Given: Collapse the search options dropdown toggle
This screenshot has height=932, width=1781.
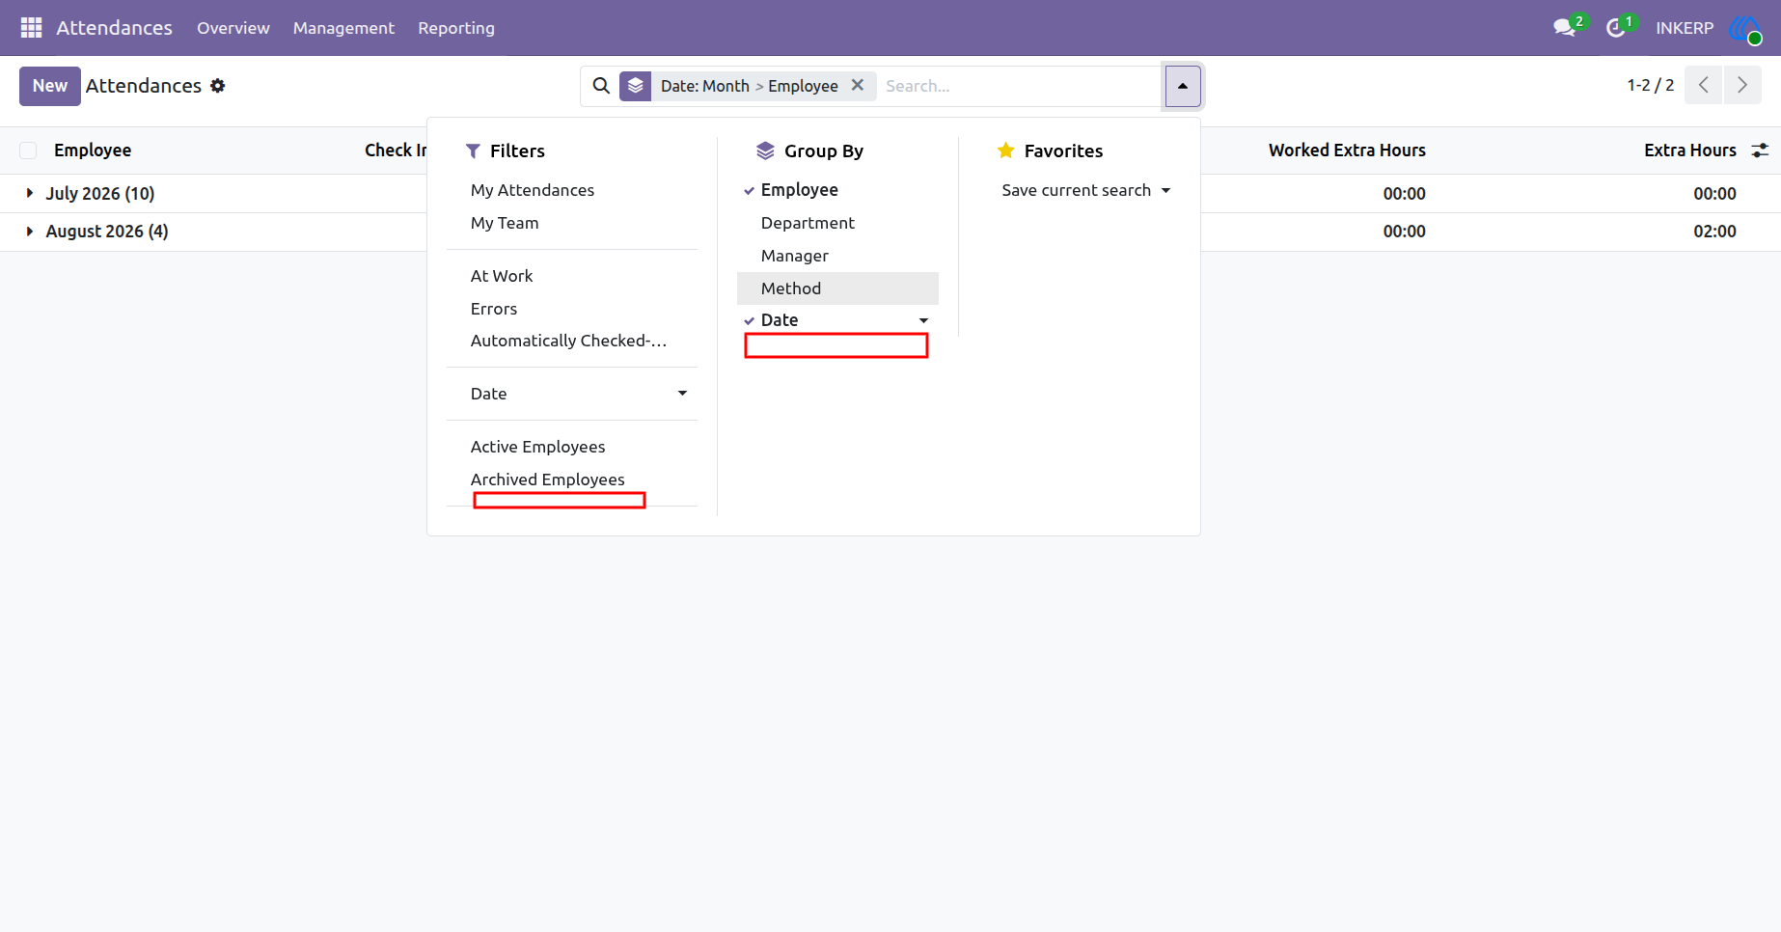Looking at the screenshot, I should pos(1183,86).
